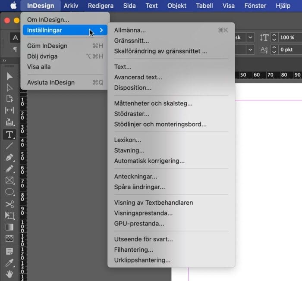Choose Om InDesign...

65,20
